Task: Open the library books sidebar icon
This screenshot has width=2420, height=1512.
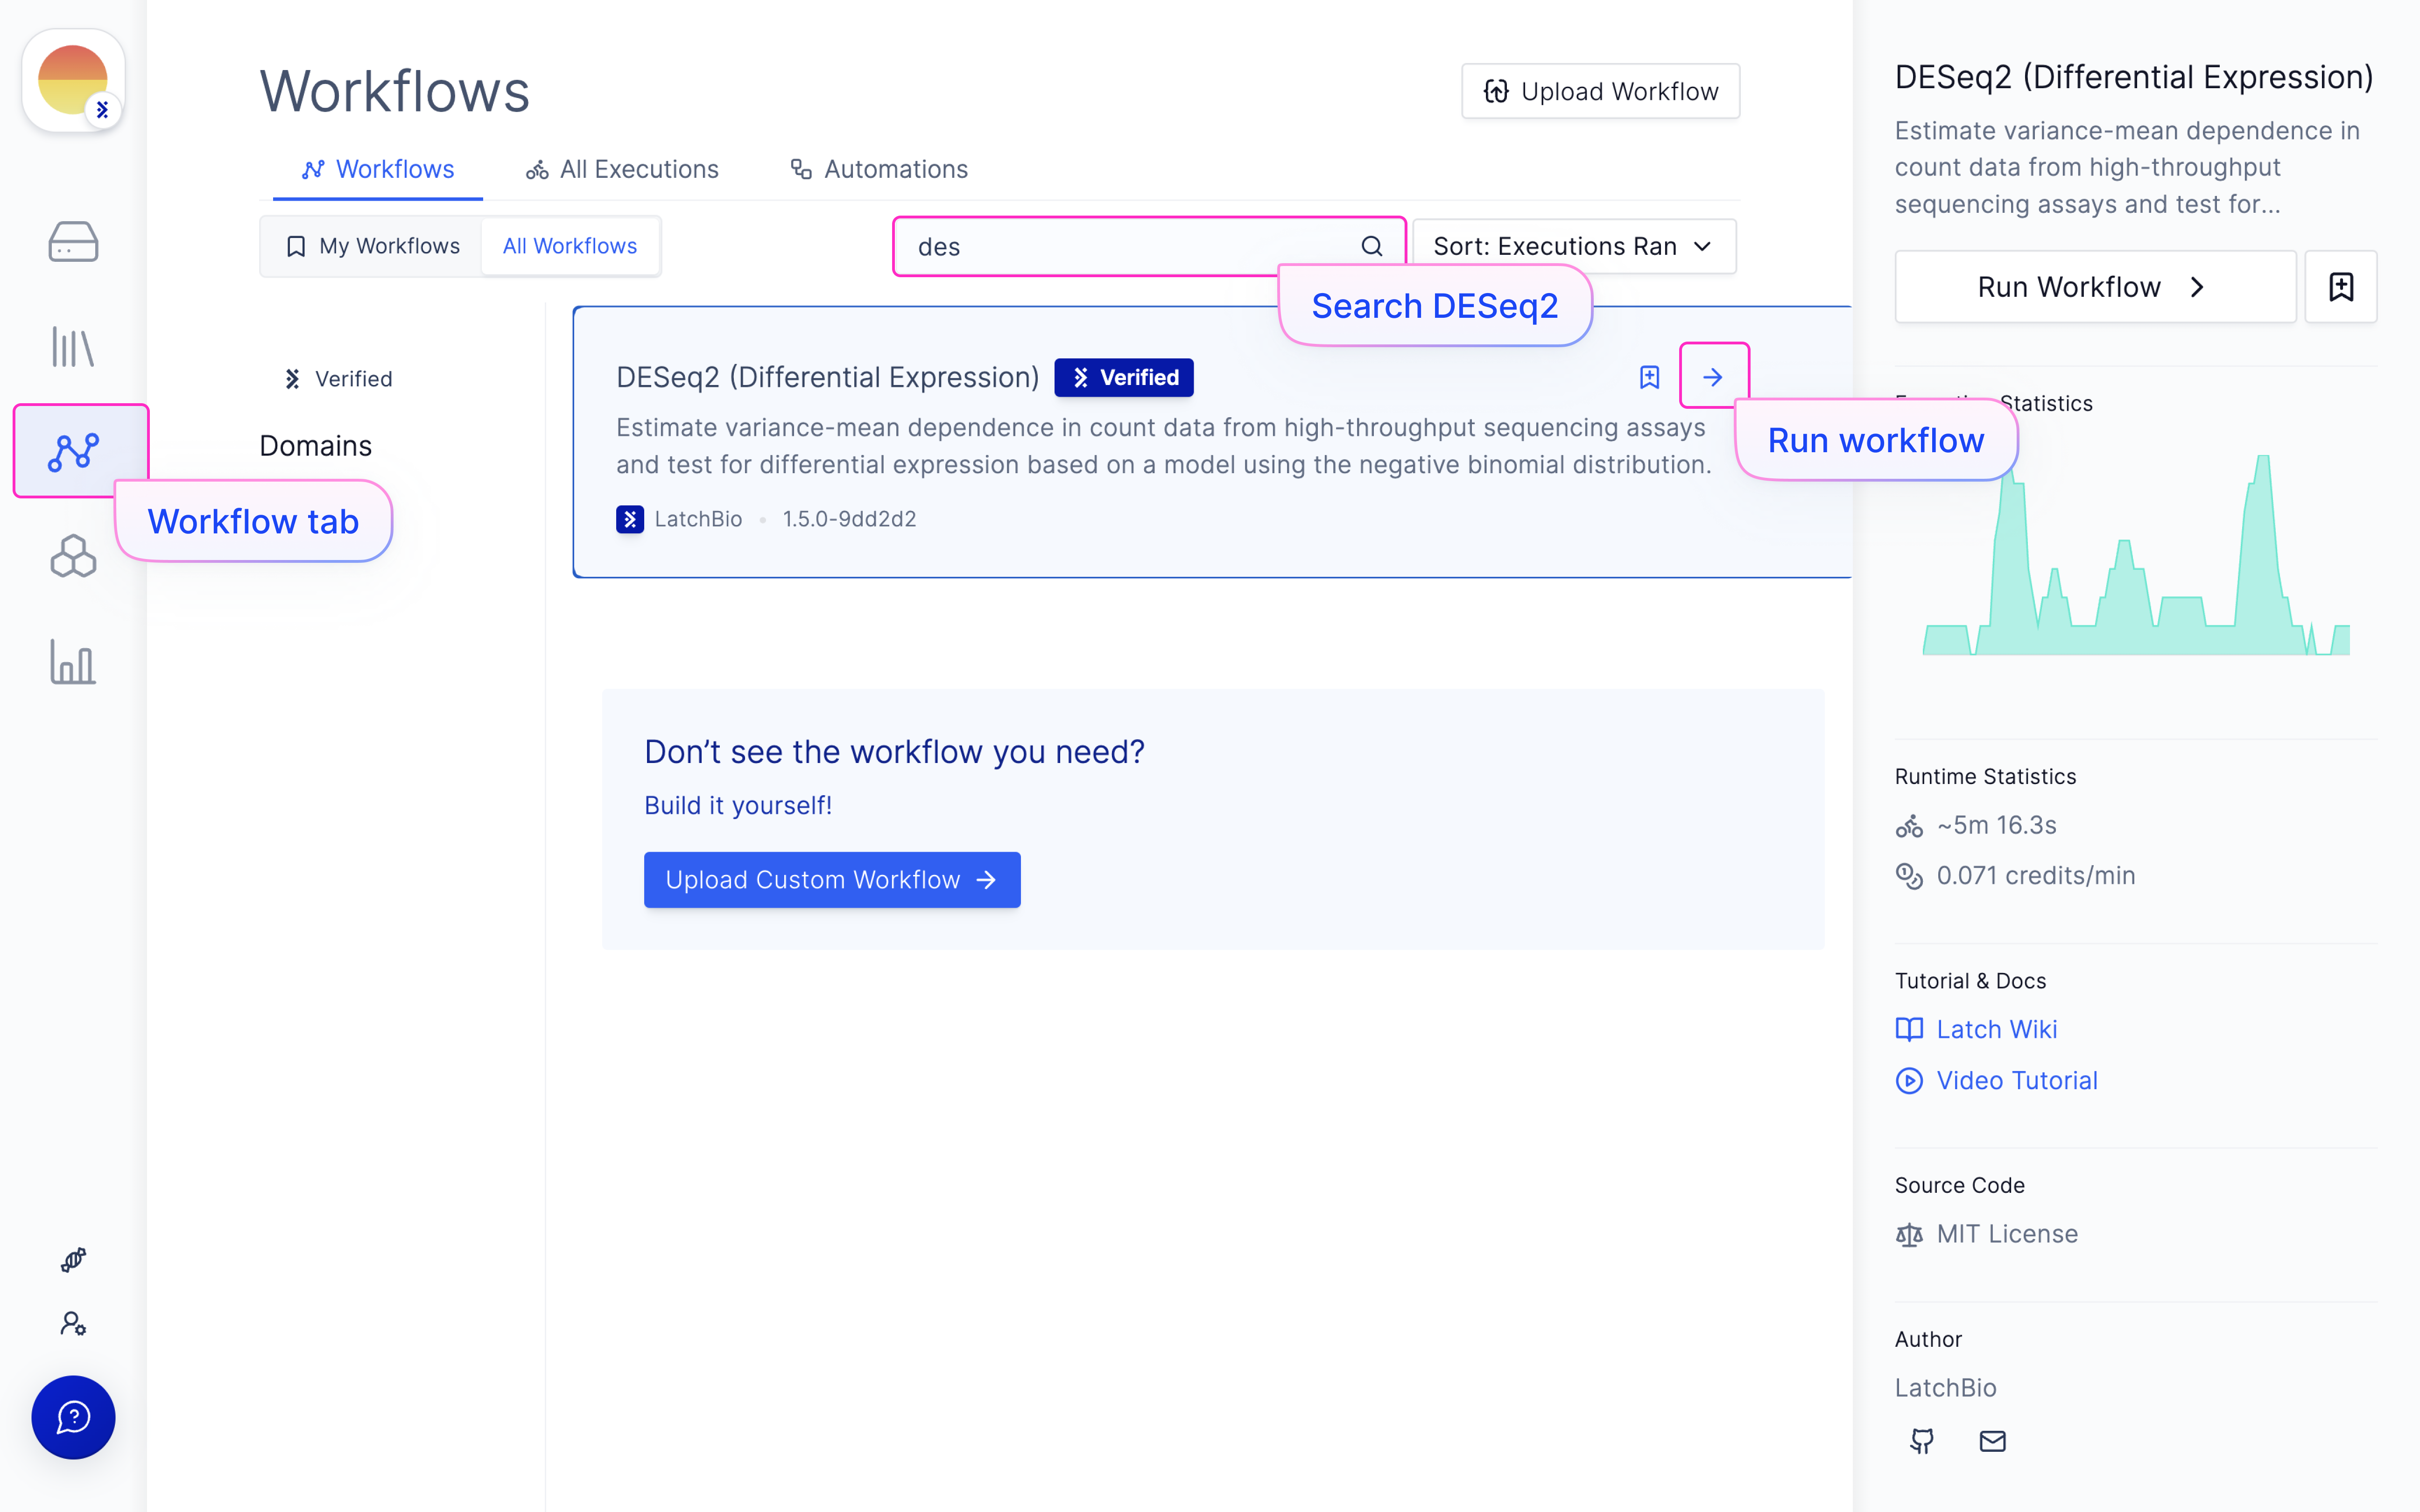Action: coord(73,347)
